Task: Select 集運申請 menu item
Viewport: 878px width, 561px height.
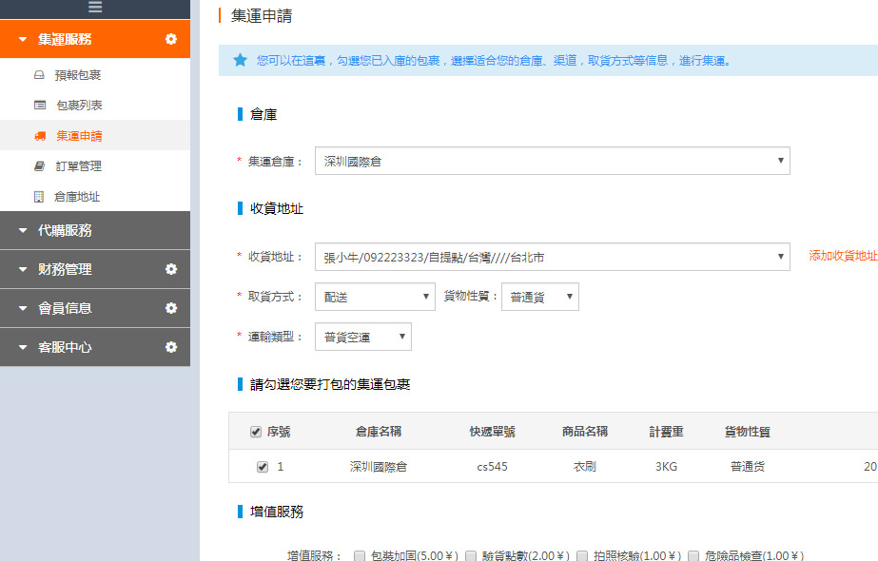Action: (x=95, y=135)
